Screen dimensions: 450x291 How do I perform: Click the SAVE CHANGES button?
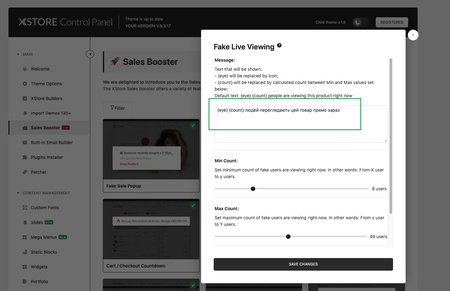point(303,264)
